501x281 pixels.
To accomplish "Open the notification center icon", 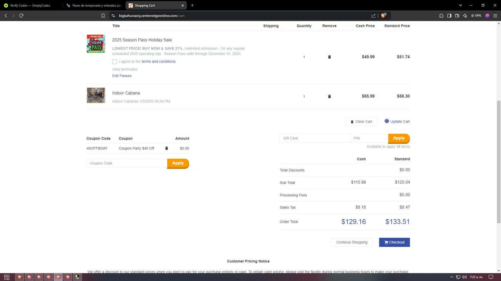I will tap(491, 277).
